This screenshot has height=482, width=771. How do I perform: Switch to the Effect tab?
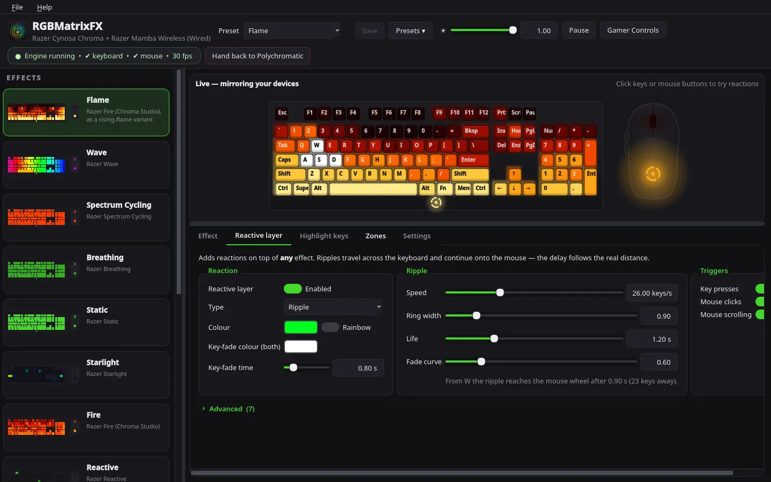coord(208,236)
